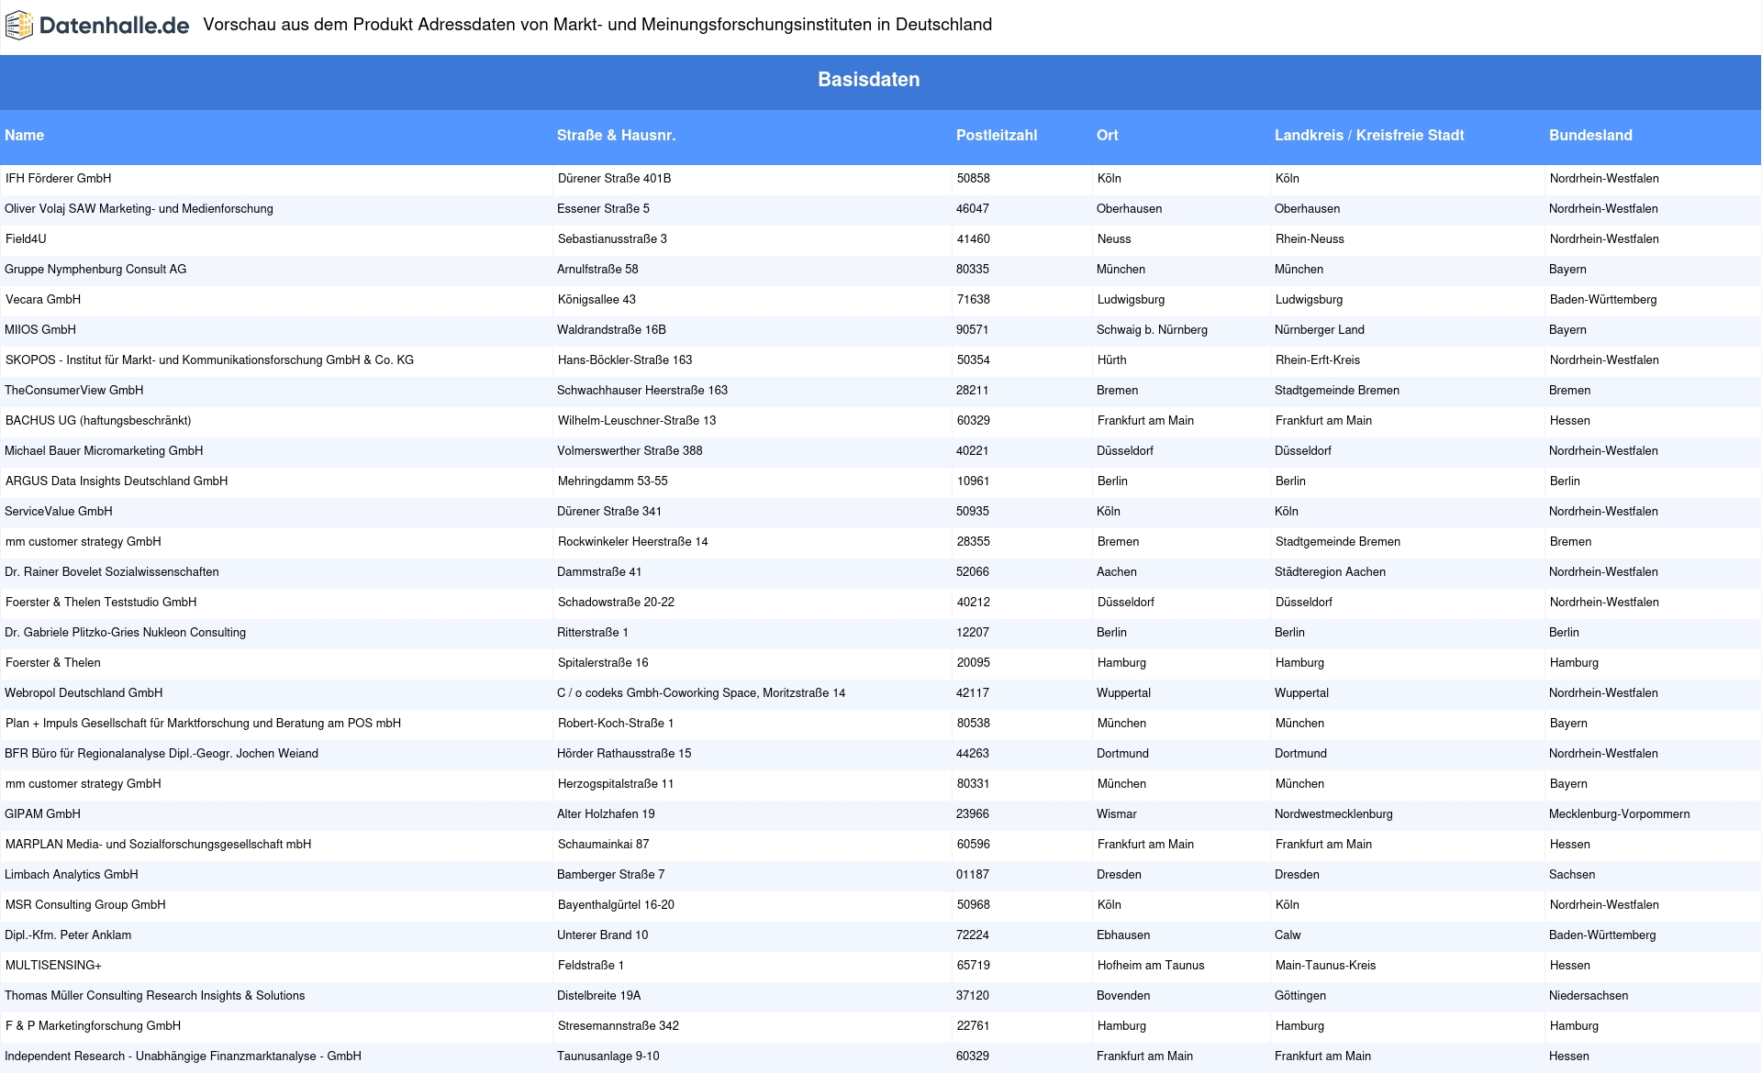The height and width of the screenshot is (1073, 1762).
Task: Select the address Taunusanlage 9-10
Action: pos(608,1056)
